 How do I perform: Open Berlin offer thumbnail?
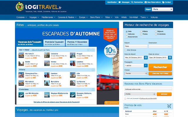pos(21,63)
